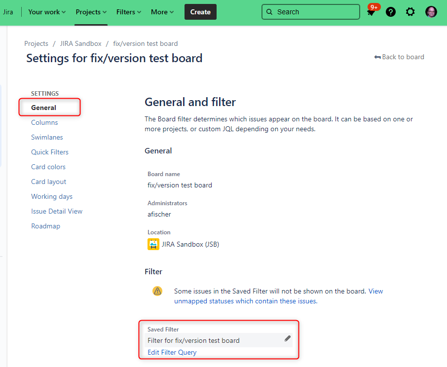Click the board name value 'fix/version test board'
This screenshot has height=367, width=447.
point(180,185)
